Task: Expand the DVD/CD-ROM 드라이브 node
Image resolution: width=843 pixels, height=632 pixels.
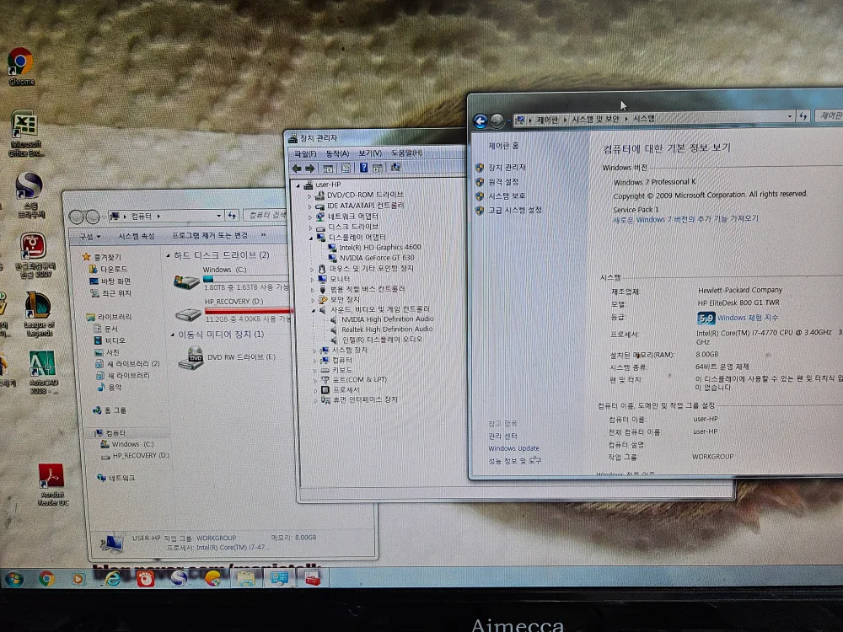Action: coord(309,195)
